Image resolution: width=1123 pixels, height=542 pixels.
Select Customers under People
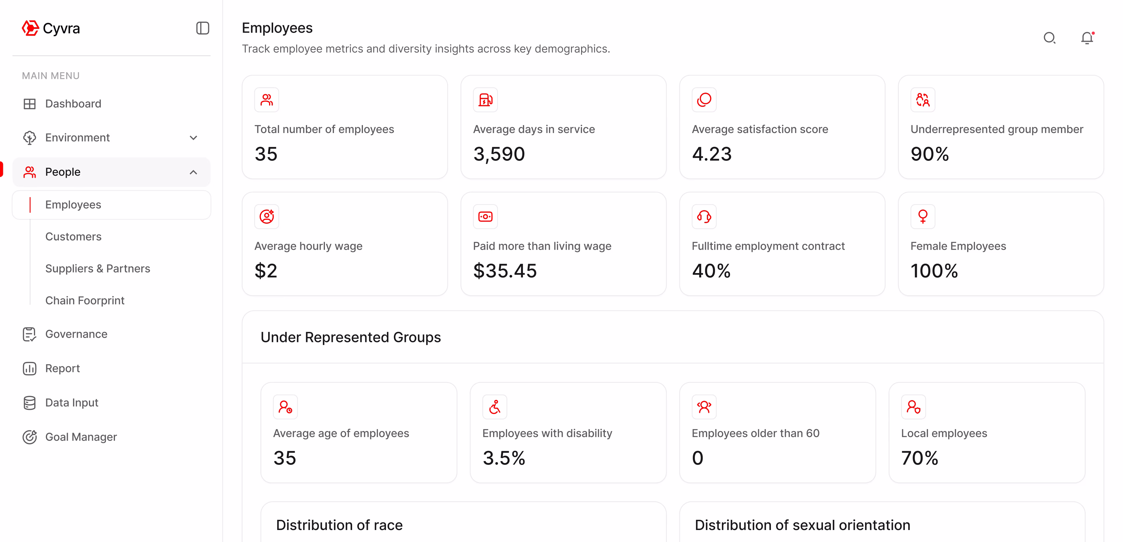[x=73, y=237]
